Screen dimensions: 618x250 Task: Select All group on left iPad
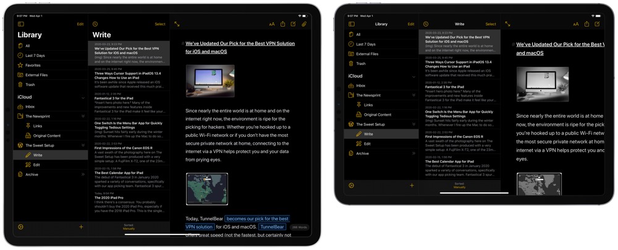[51, 46]
